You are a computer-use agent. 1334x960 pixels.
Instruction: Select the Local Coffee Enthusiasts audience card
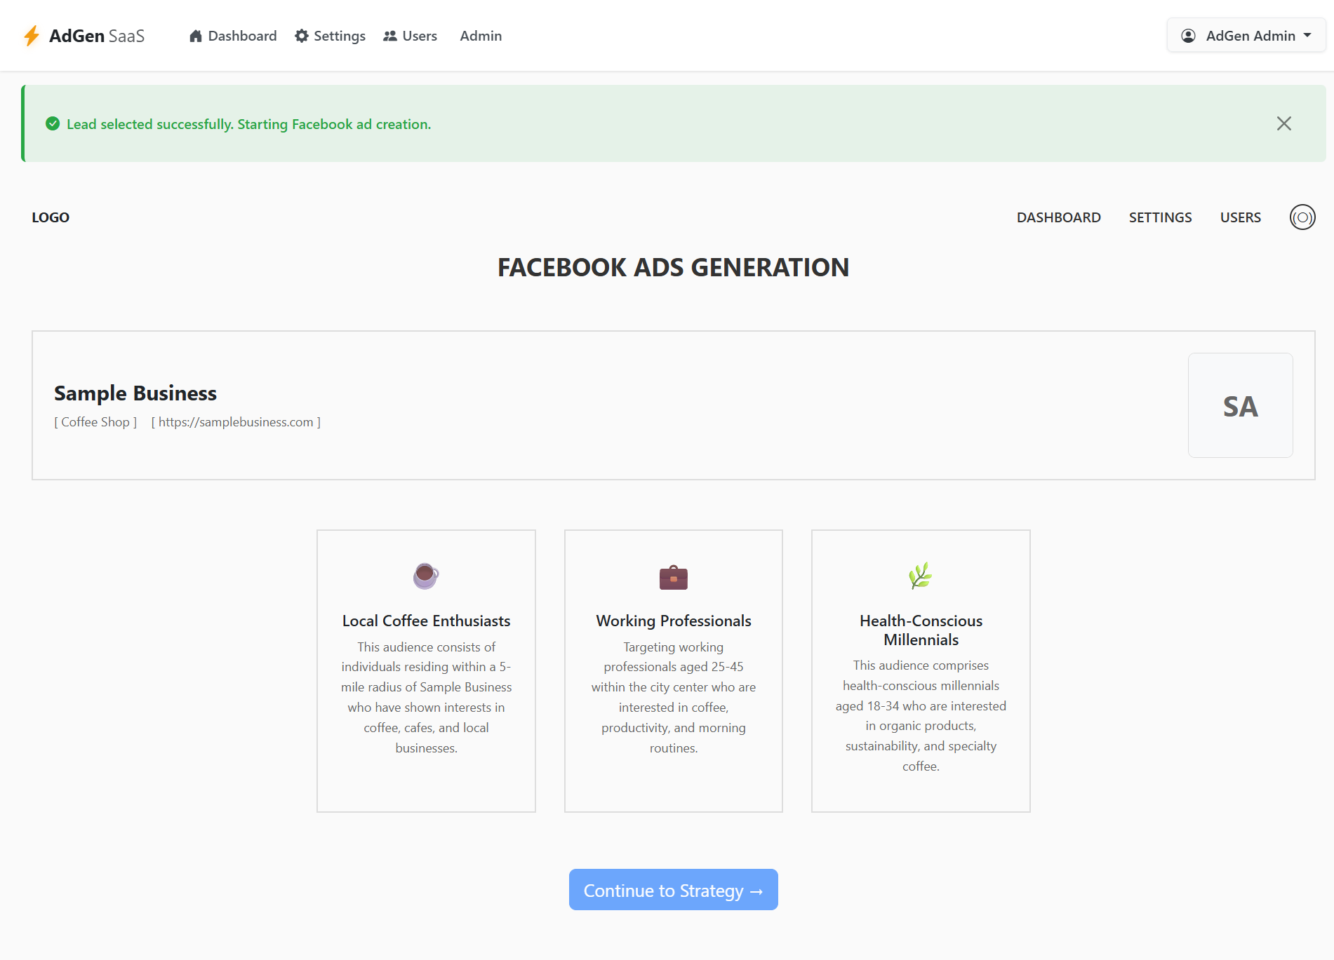pyautogui.click(x=426, y=671)
